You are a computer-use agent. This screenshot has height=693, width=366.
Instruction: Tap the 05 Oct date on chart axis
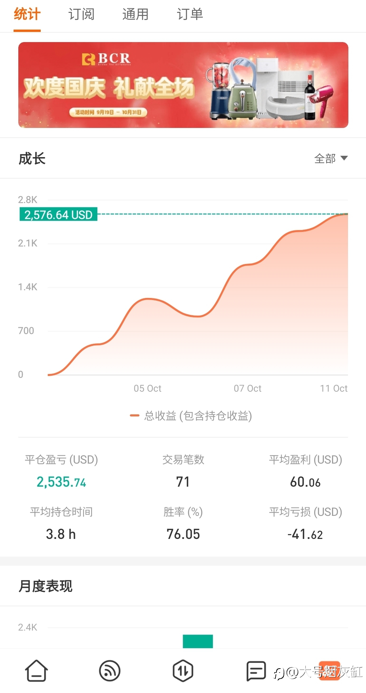click(x=148, y=388)
